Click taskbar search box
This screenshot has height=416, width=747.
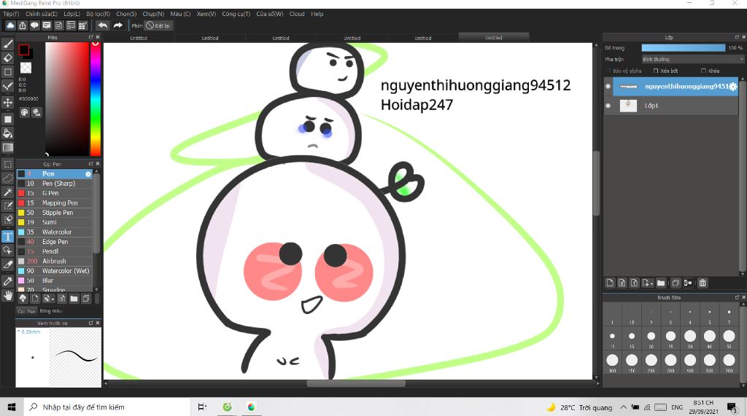tap(107, 407)
